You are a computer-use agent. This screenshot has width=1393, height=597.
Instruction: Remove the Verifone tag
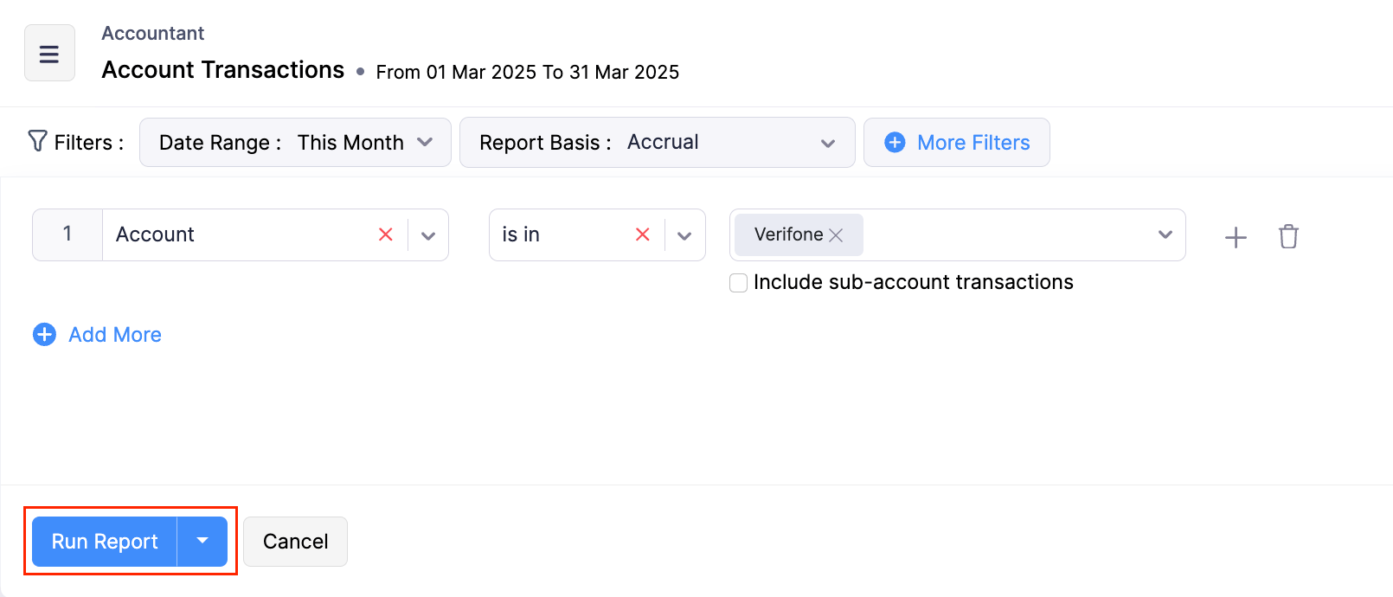pos(836,235)
